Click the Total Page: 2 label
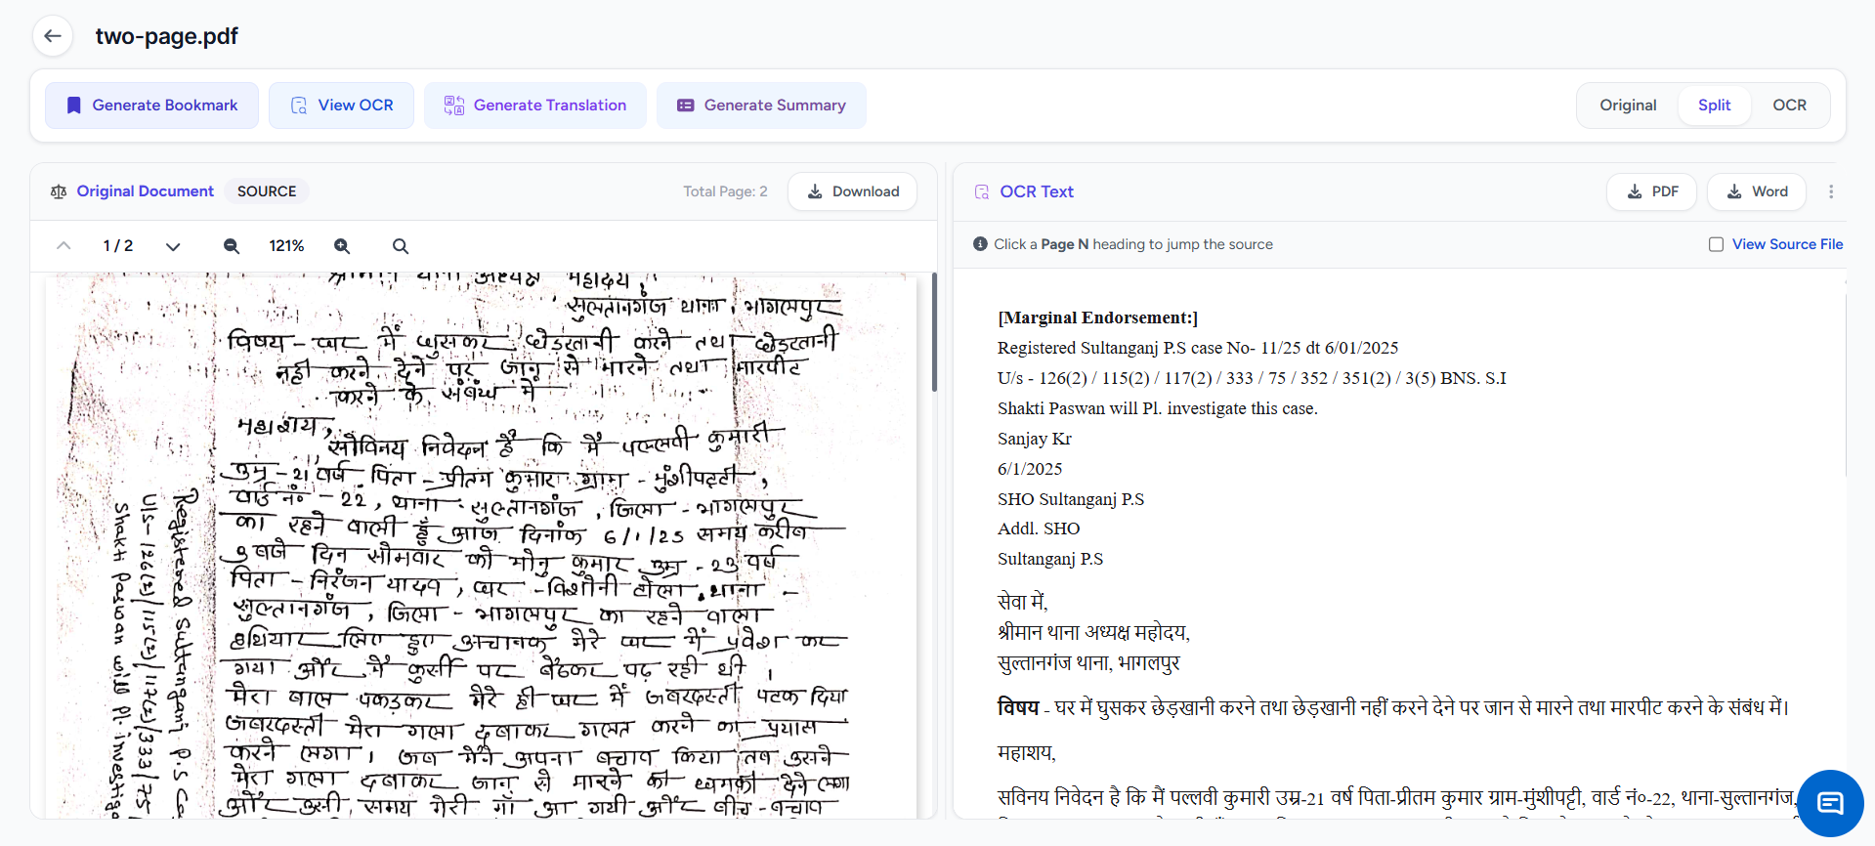This screenshot has height=846, width=1875. pos(725,191)
